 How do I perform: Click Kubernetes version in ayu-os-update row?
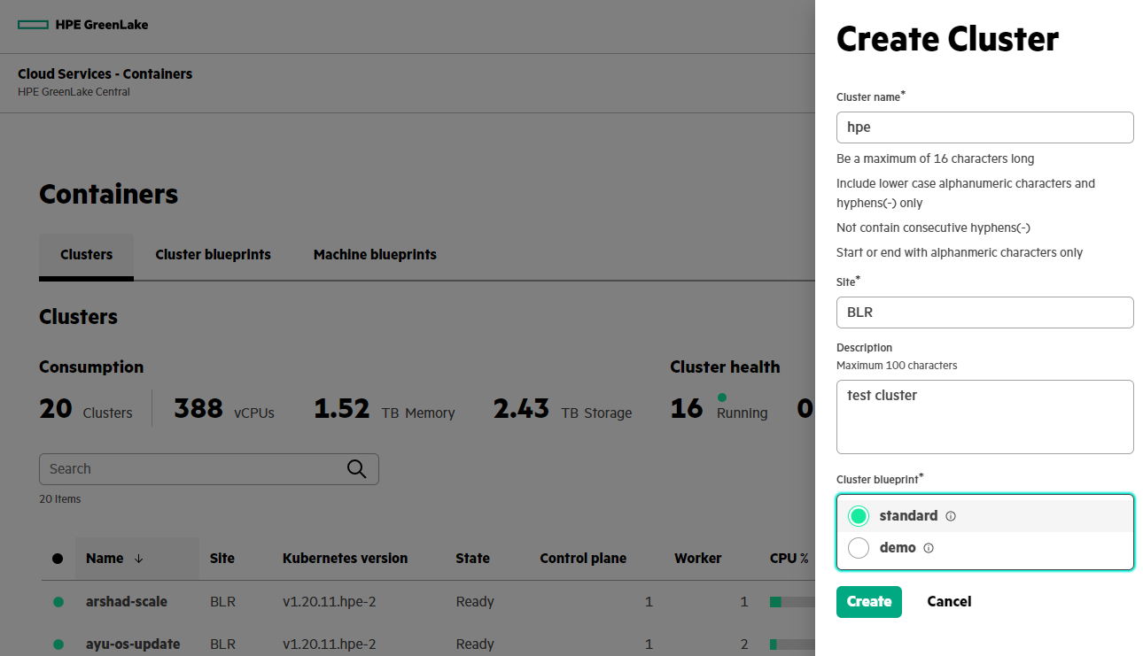point(330,644)
